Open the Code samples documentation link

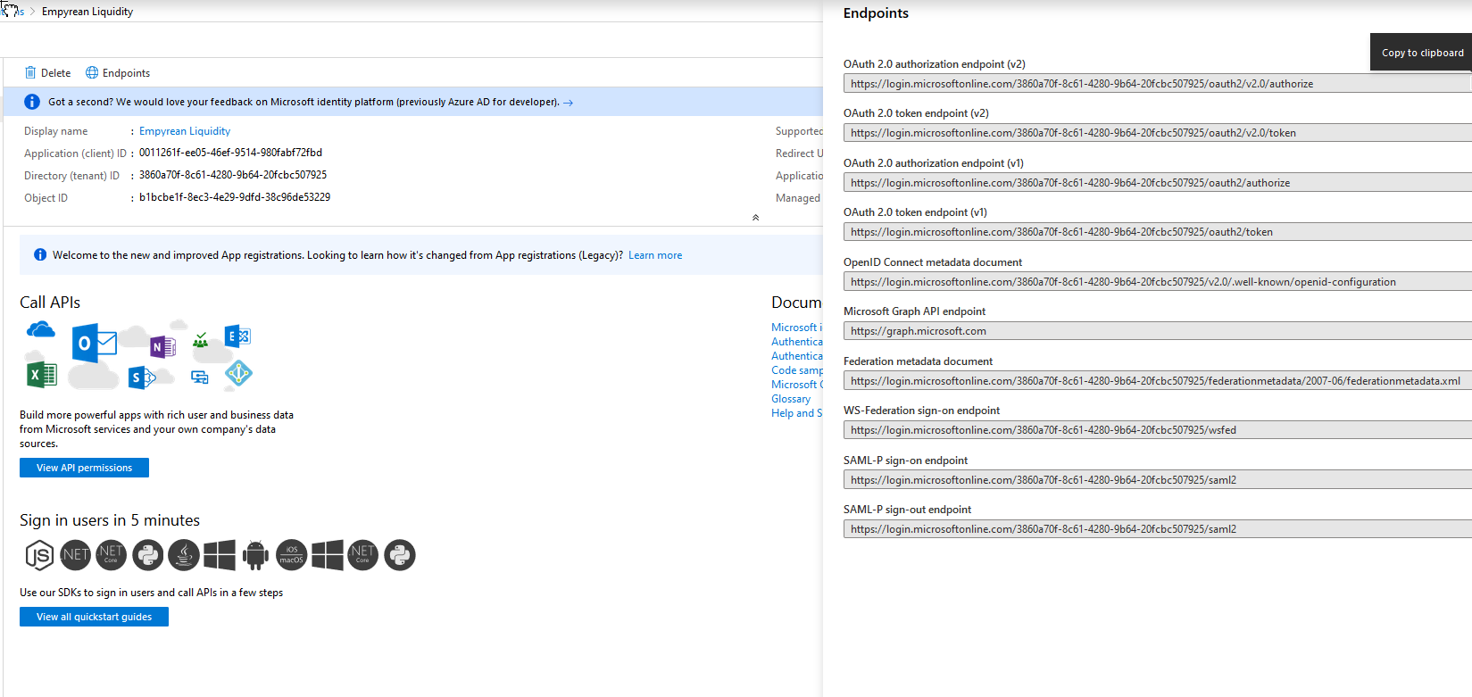(797, 370)
